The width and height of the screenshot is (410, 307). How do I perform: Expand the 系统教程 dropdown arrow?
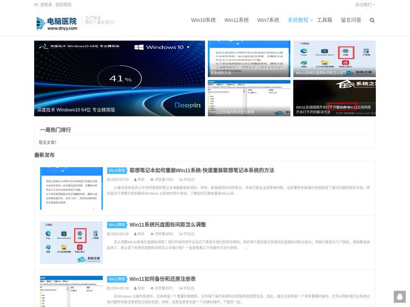point(311,20)
